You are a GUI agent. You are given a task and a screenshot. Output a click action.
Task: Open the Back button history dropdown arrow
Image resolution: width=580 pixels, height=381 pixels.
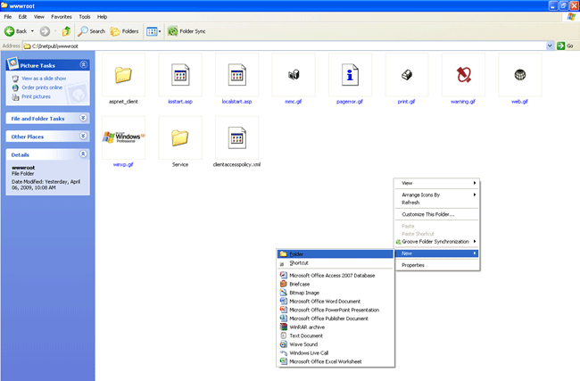point(32,31)
